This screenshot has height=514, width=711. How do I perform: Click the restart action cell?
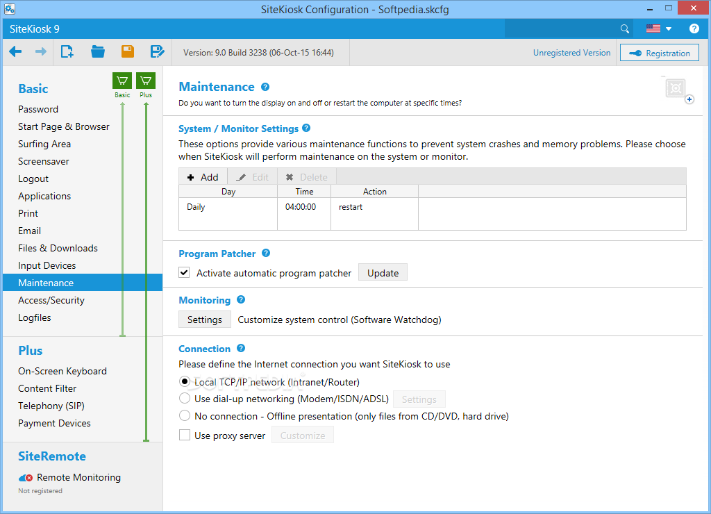[351, 207]
